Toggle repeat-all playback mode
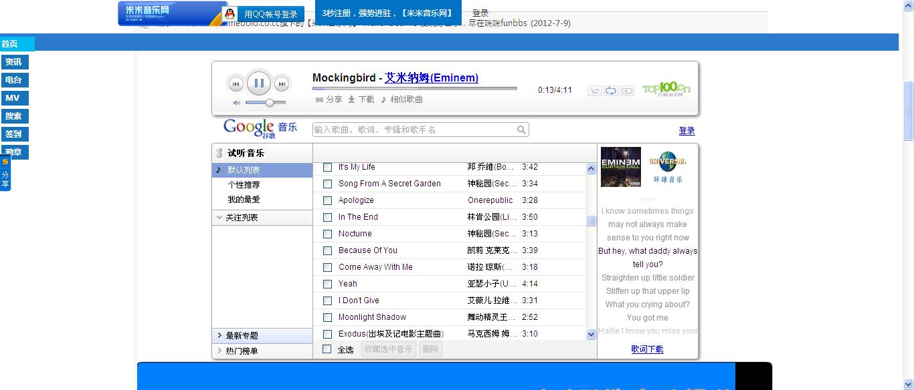The width and height of the screenshot is (914, 390). coord(610,91)
